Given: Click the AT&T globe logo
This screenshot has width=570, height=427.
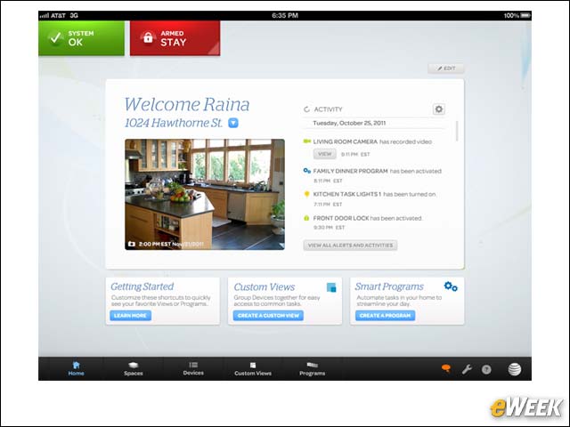Looking at the screenshot, I should (x=515, y=369).
